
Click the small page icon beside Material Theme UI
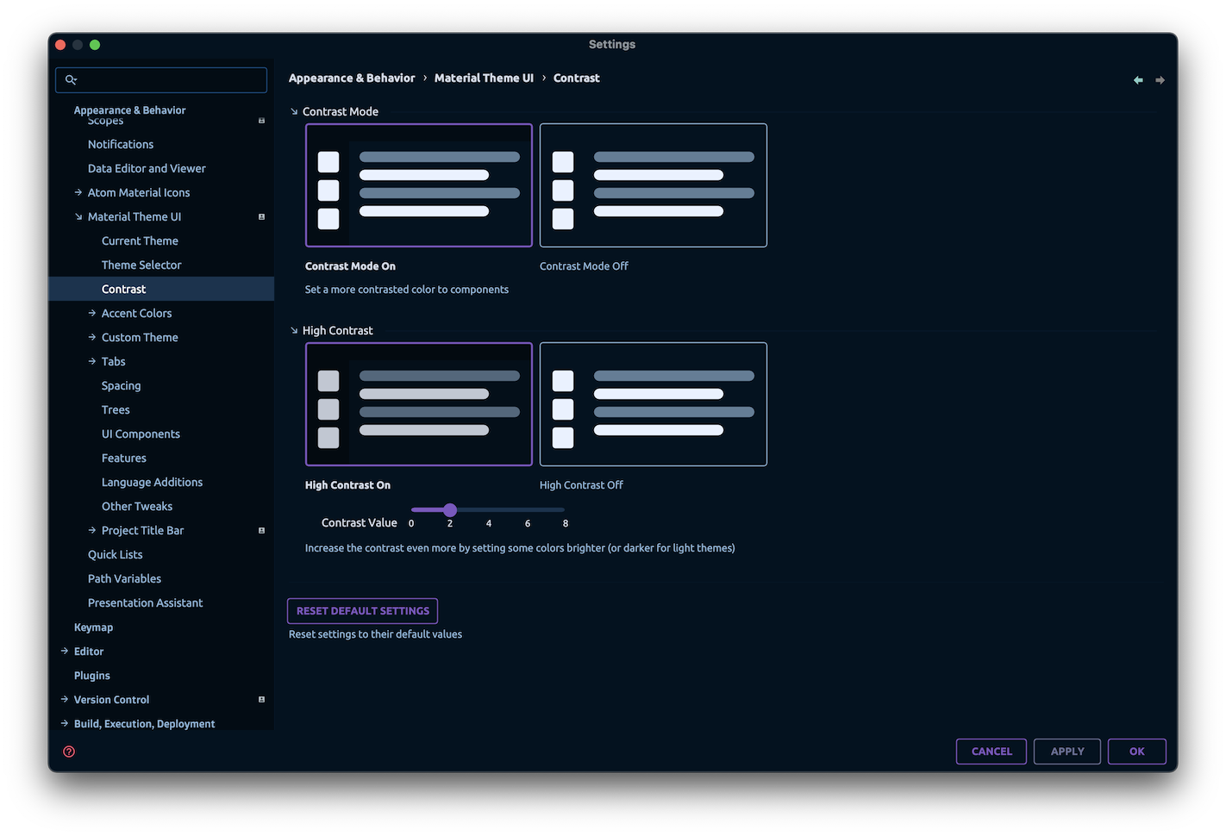click(261, 216)
